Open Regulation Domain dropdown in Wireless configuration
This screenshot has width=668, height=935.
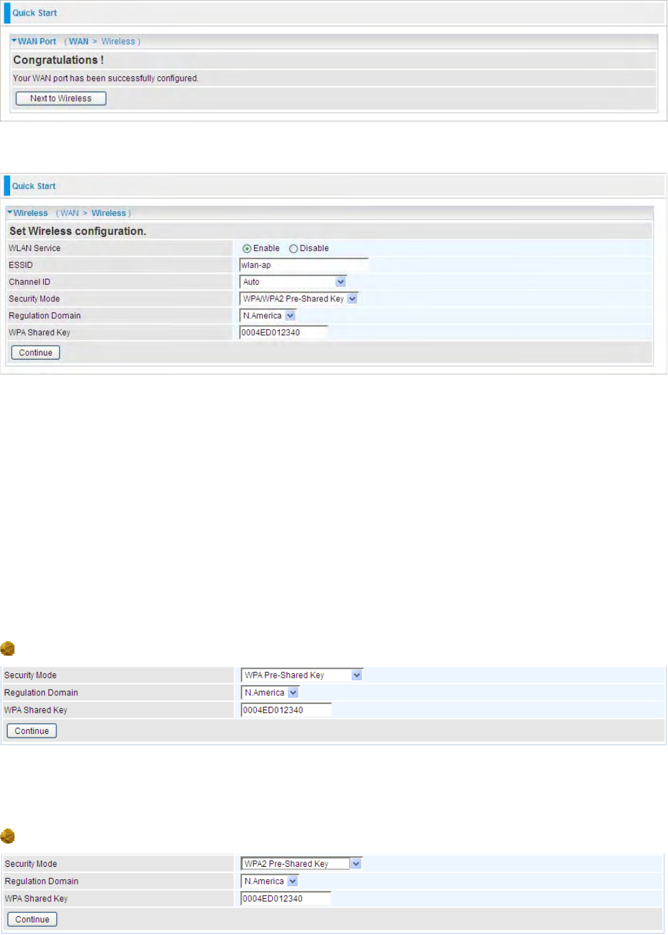click(267, 316)
